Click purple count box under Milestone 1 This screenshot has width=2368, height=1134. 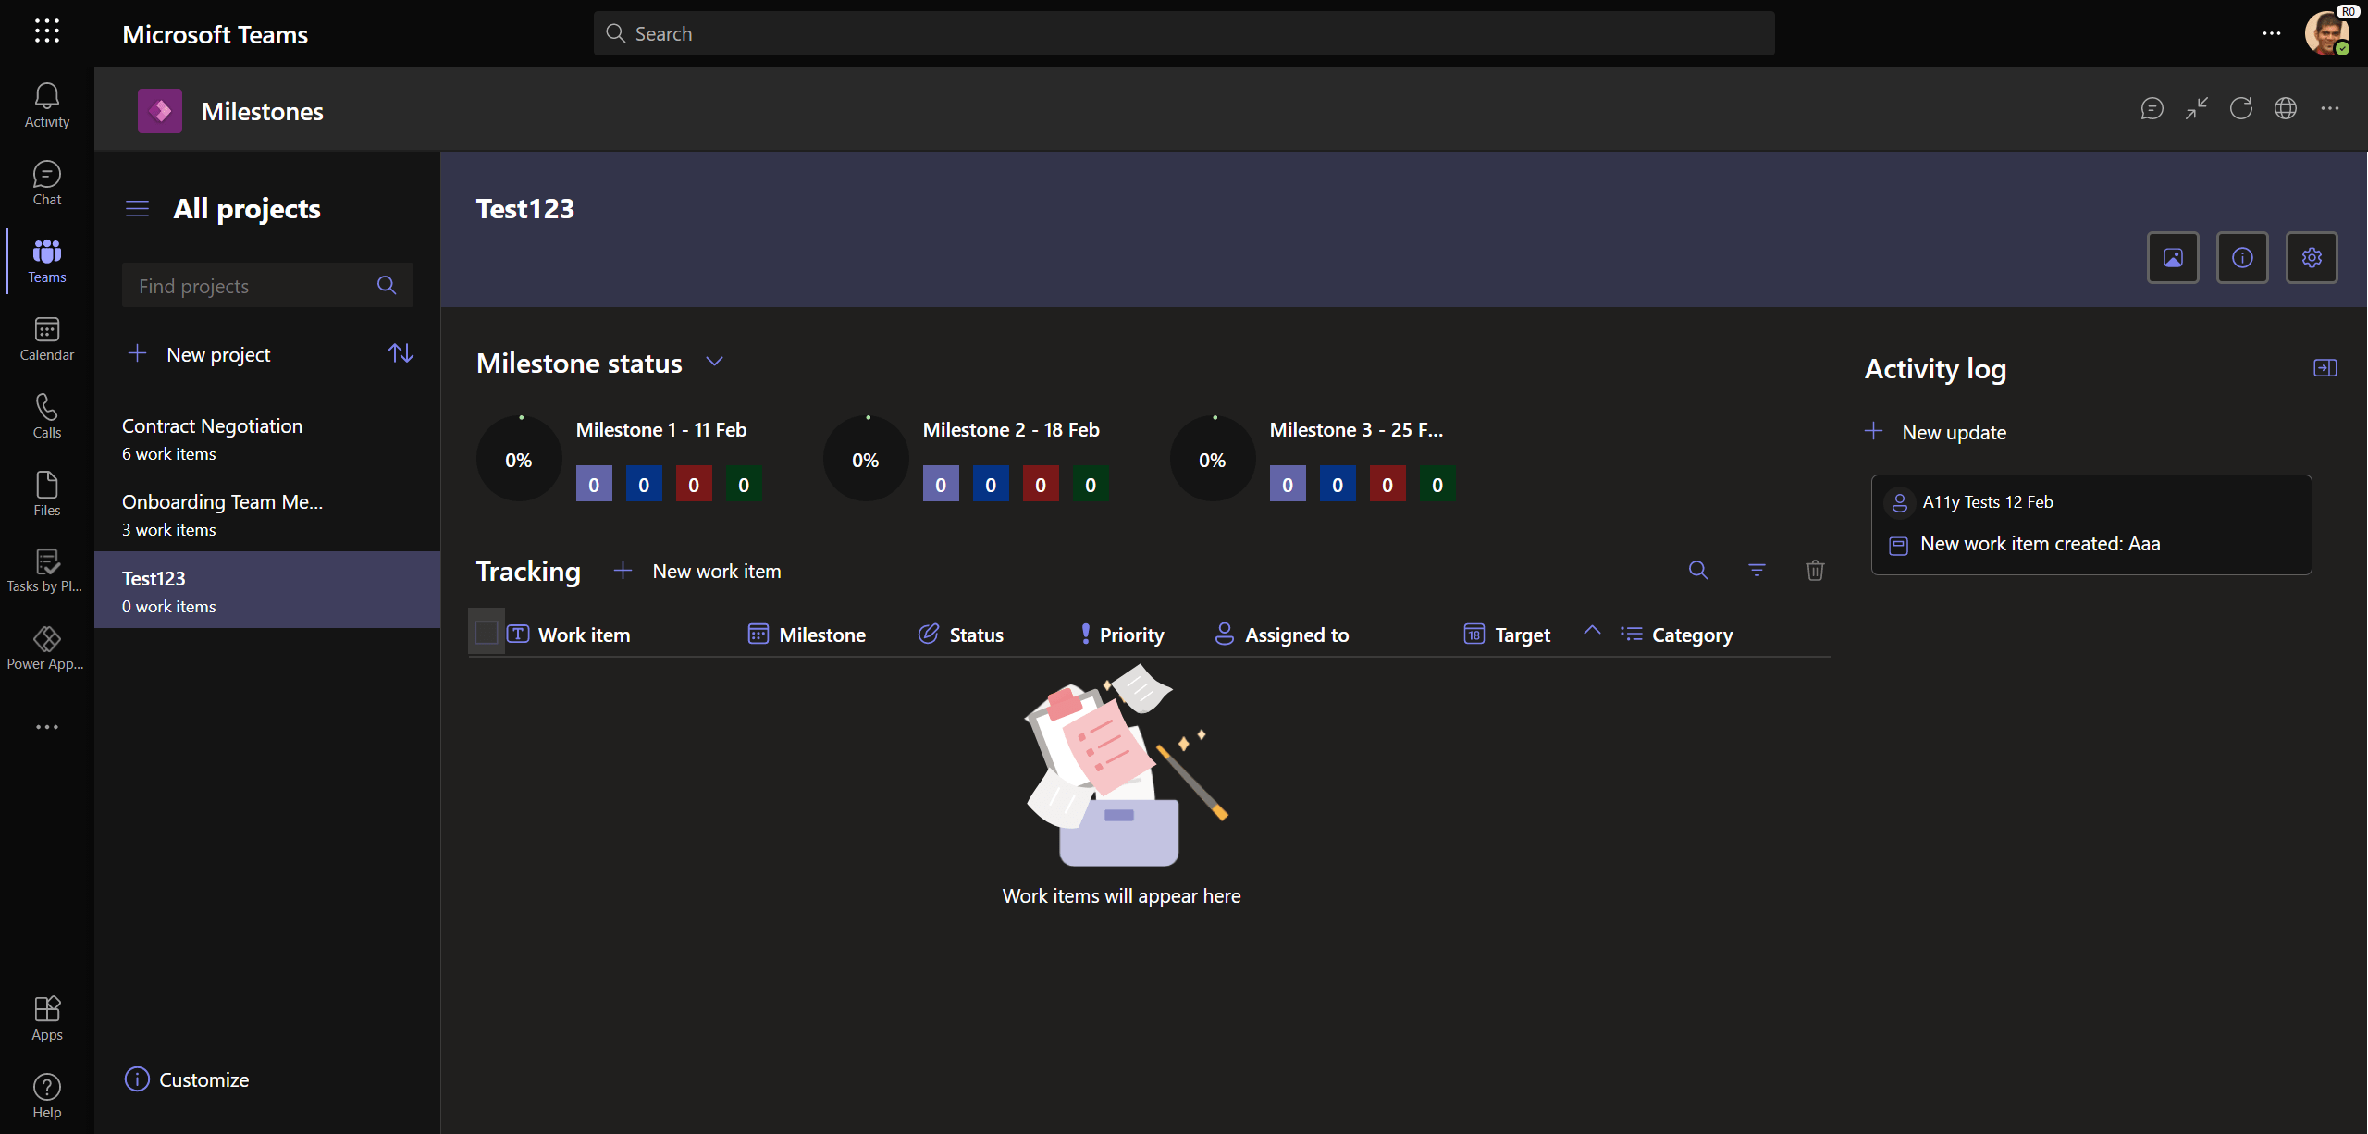coord(594,485)
